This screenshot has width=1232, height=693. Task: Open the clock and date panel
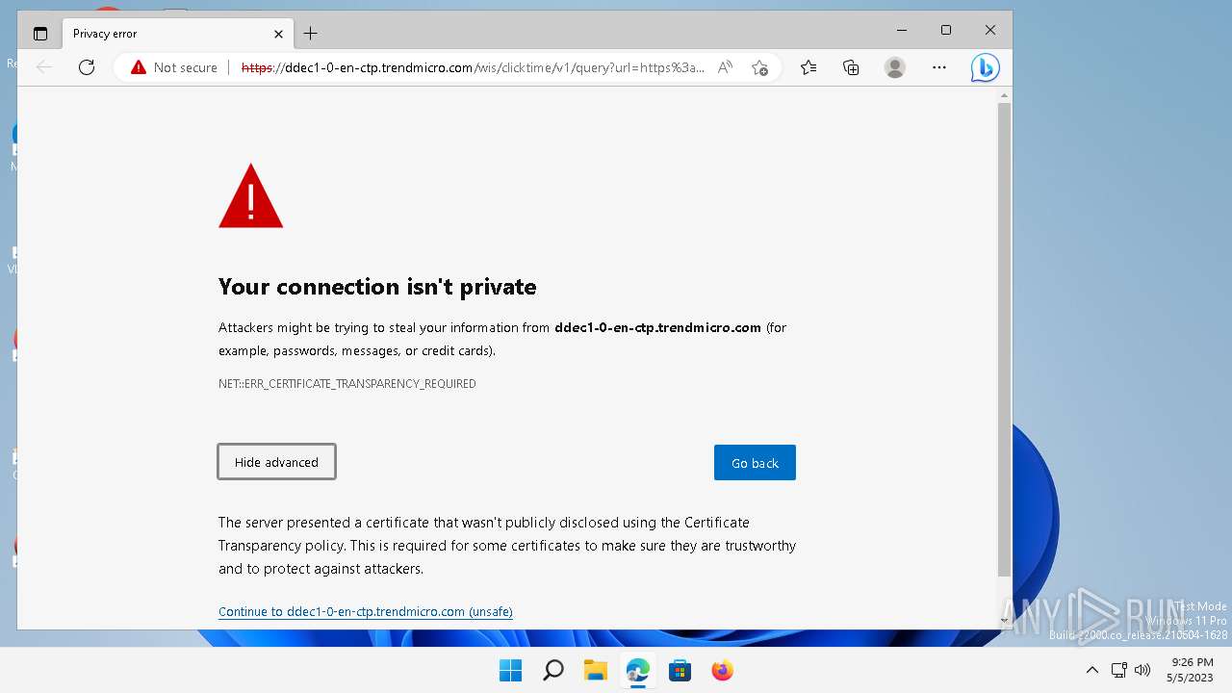coord(1192,670)
